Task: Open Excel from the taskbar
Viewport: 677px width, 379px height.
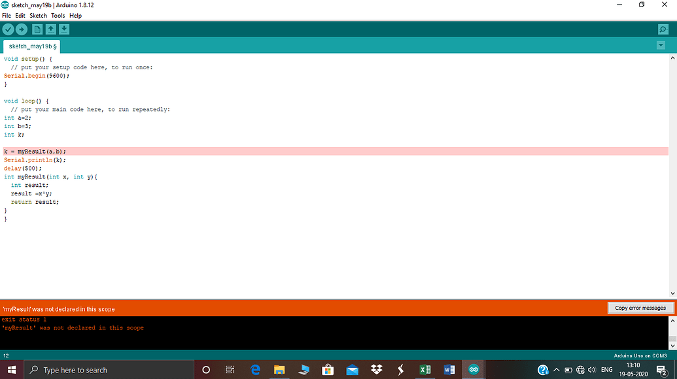Action: click(x=425, y=370)
